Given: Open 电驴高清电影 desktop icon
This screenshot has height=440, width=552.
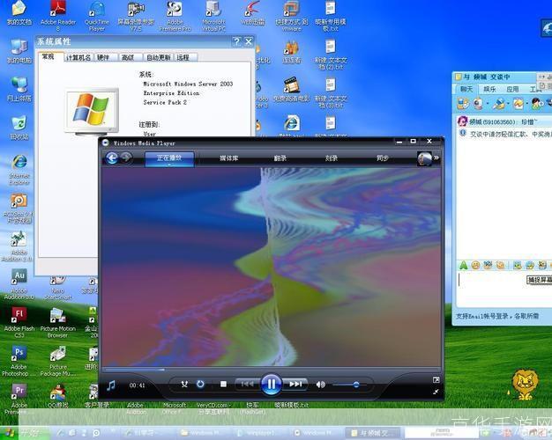Looking at the screenshot, I should point(292,90).
